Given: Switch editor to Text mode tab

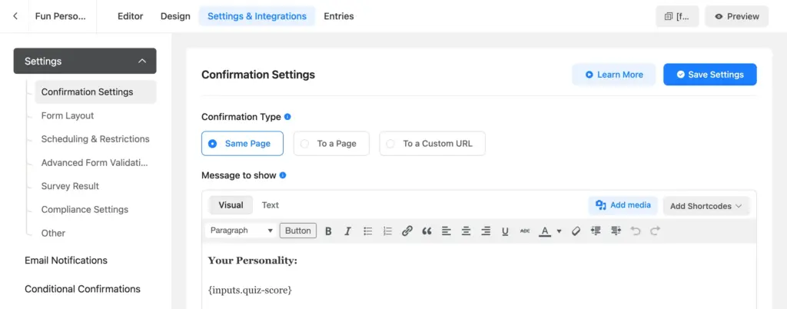Looking at the screenshot, I should tap(270, 205).
